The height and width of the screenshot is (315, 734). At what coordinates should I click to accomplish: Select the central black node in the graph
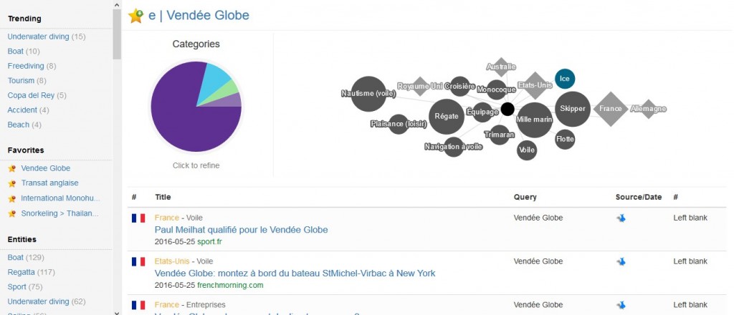(x=507, y=109)
